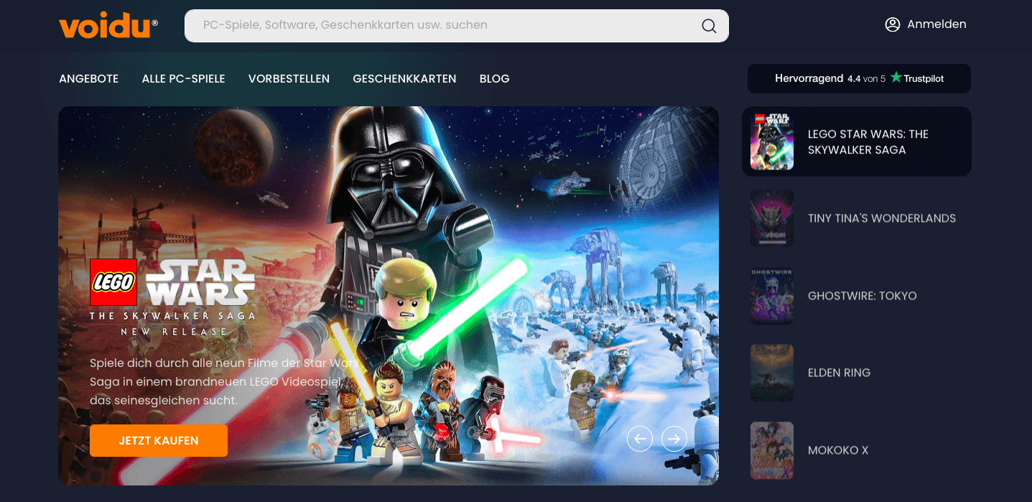The width and height of the screenshot is (1032, 502).
Task: Open the ANGEBOTE menu
Action: 89,79
